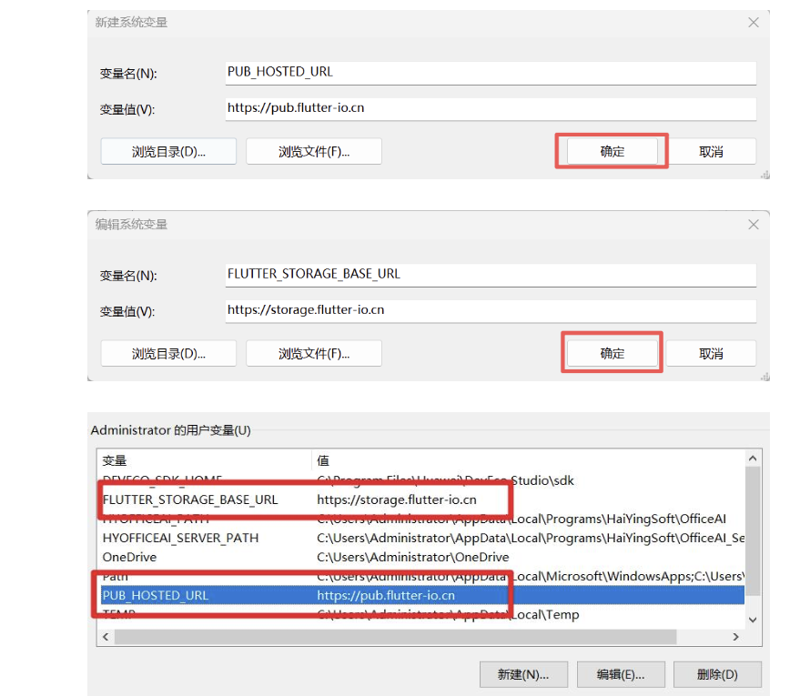This screenshot has width=800, height=696.
Task: Select the OneDrive variable row
Action: pos(421,557)
